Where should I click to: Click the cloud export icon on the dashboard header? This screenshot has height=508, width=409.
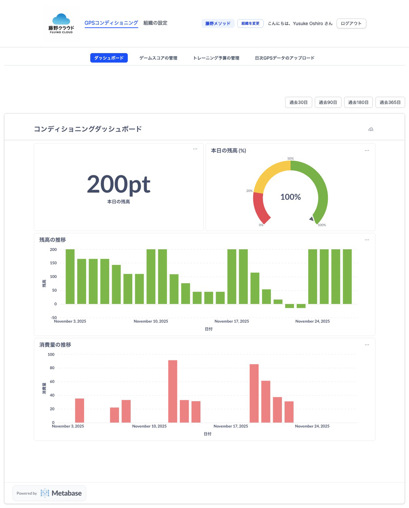tap(371, 129)
